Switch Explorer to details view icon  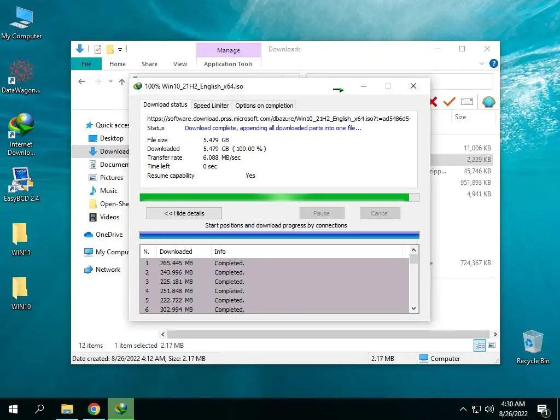click(480, 345)
